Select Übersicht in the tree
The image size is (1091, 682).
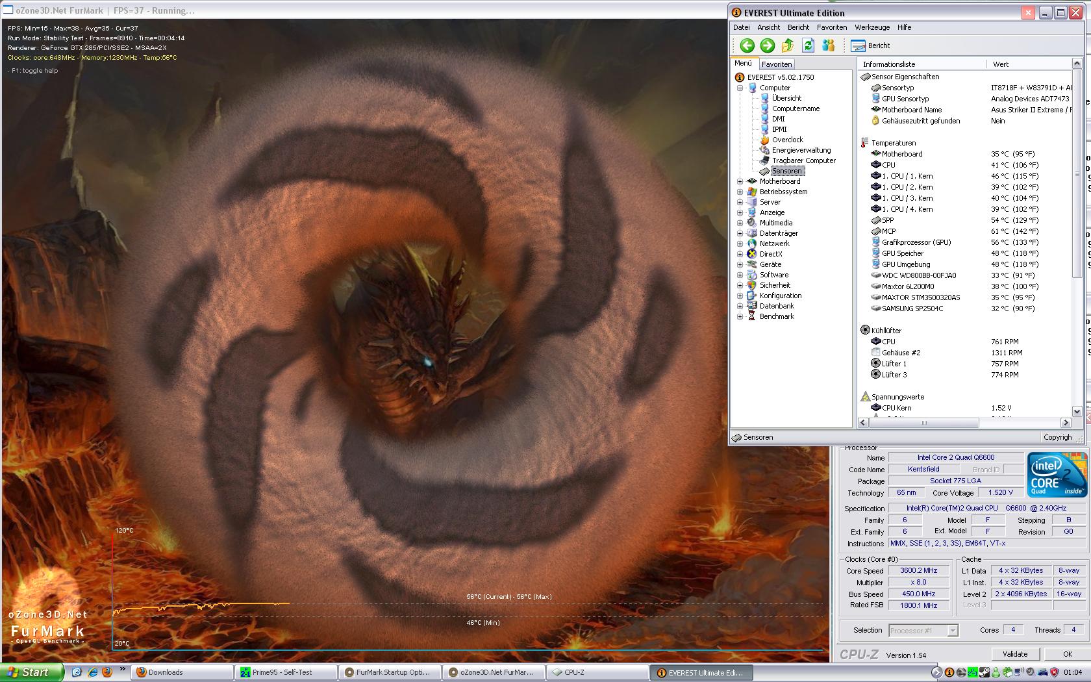786,98
